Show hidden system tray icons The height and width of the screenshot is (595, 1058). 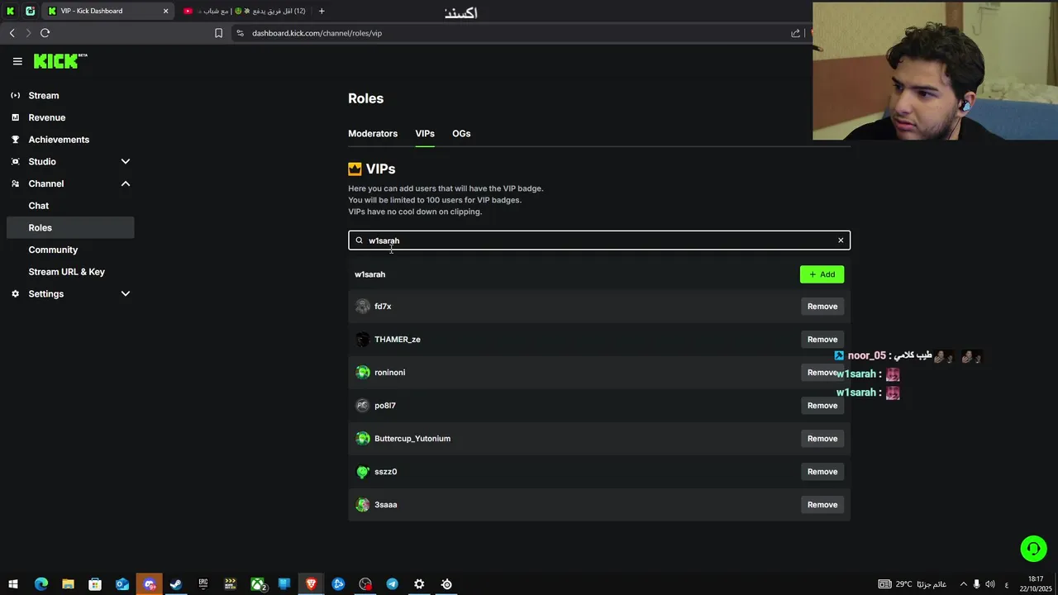(963, 584)
